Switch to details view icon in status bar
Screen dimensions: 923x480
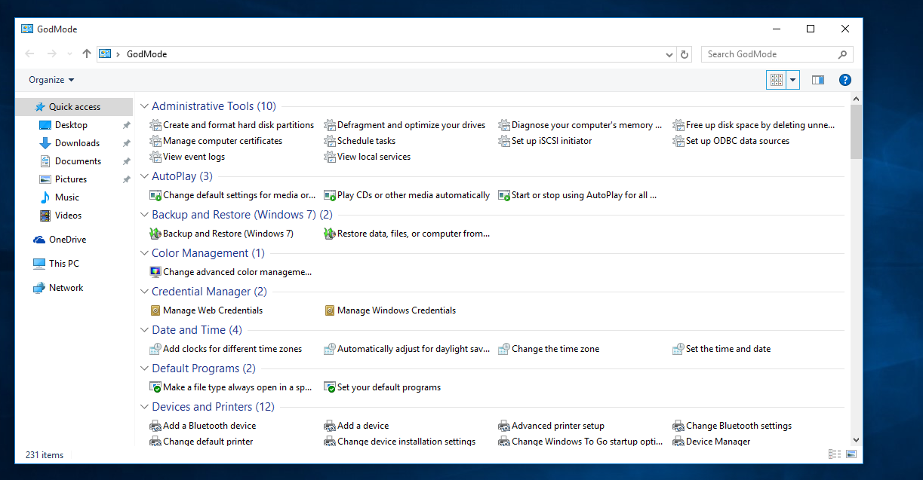coord(835,454)
